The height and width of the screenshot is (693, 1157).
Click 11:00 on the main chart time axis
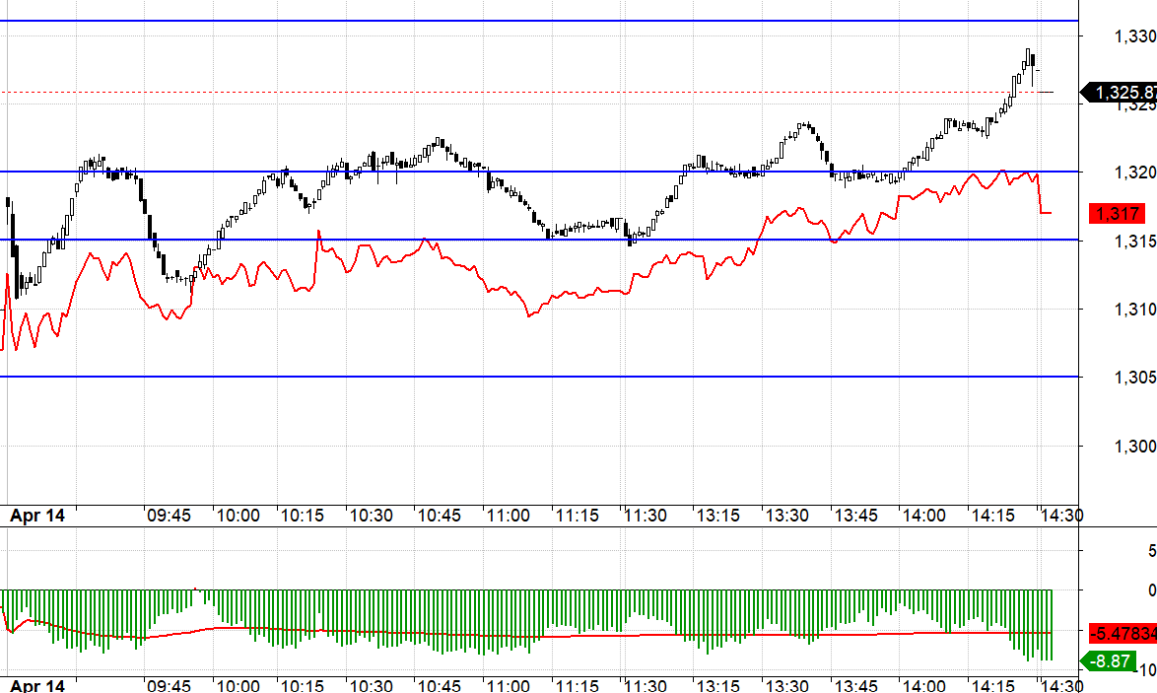click(x=509, y=516)
